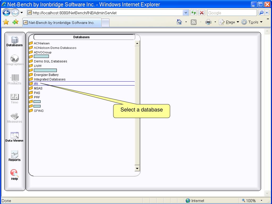Open the Favorites Center star

pos(6,22)
